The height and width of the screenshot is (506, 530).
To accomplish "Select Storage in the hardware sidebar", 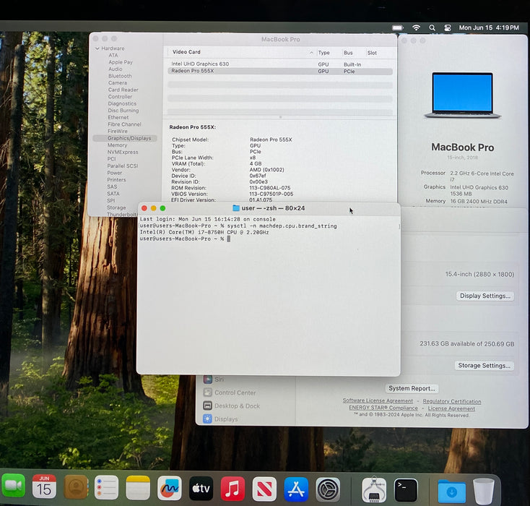I will [x=116, y=207].
